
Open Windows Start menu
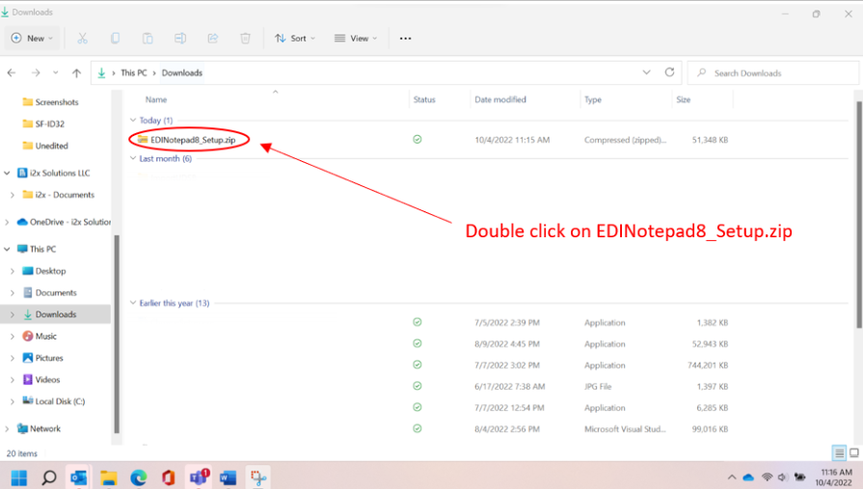click(x=19, y=477)
